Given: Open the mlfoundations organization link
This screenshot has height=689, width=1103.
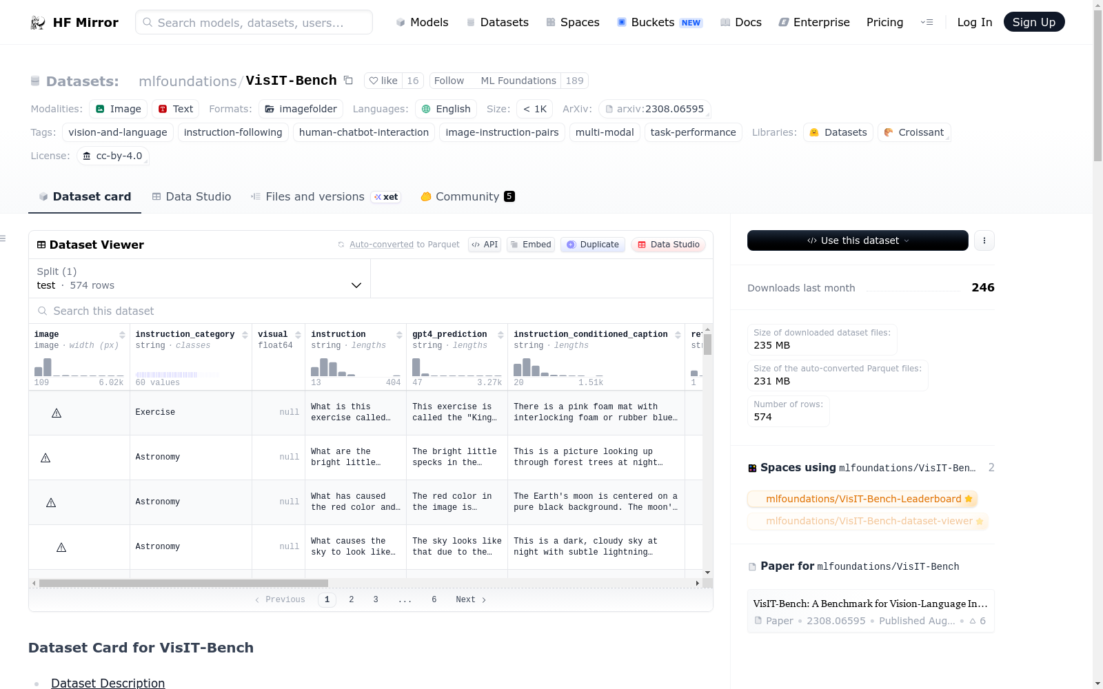Looking at the screenshot, I should pos(188,81).
